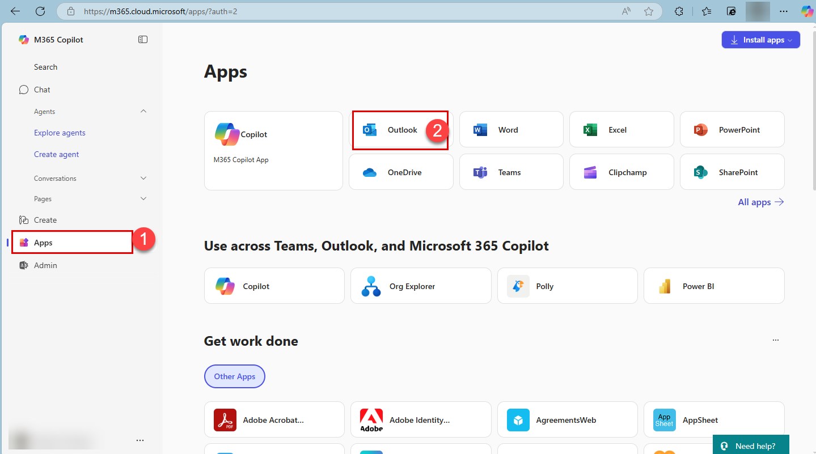816x454 pixels.
Task: Open the Install apps dropdown
Action: pyautogui.click(x=760, y=40)
